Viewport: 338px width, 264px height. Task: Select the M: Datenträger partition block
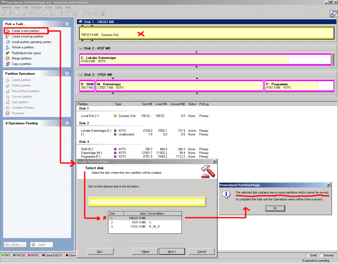click(x=179, y=86)
